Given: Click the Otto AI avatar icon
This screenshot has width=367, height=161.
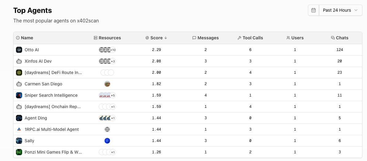Looking at the screenshot, I should [x=19, y=50].
